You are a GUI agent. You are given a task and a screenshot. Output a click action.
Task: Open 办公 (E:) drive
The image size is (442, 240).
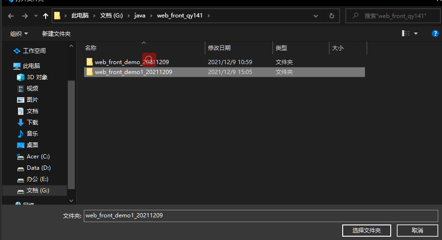click(x=37, y=179)
